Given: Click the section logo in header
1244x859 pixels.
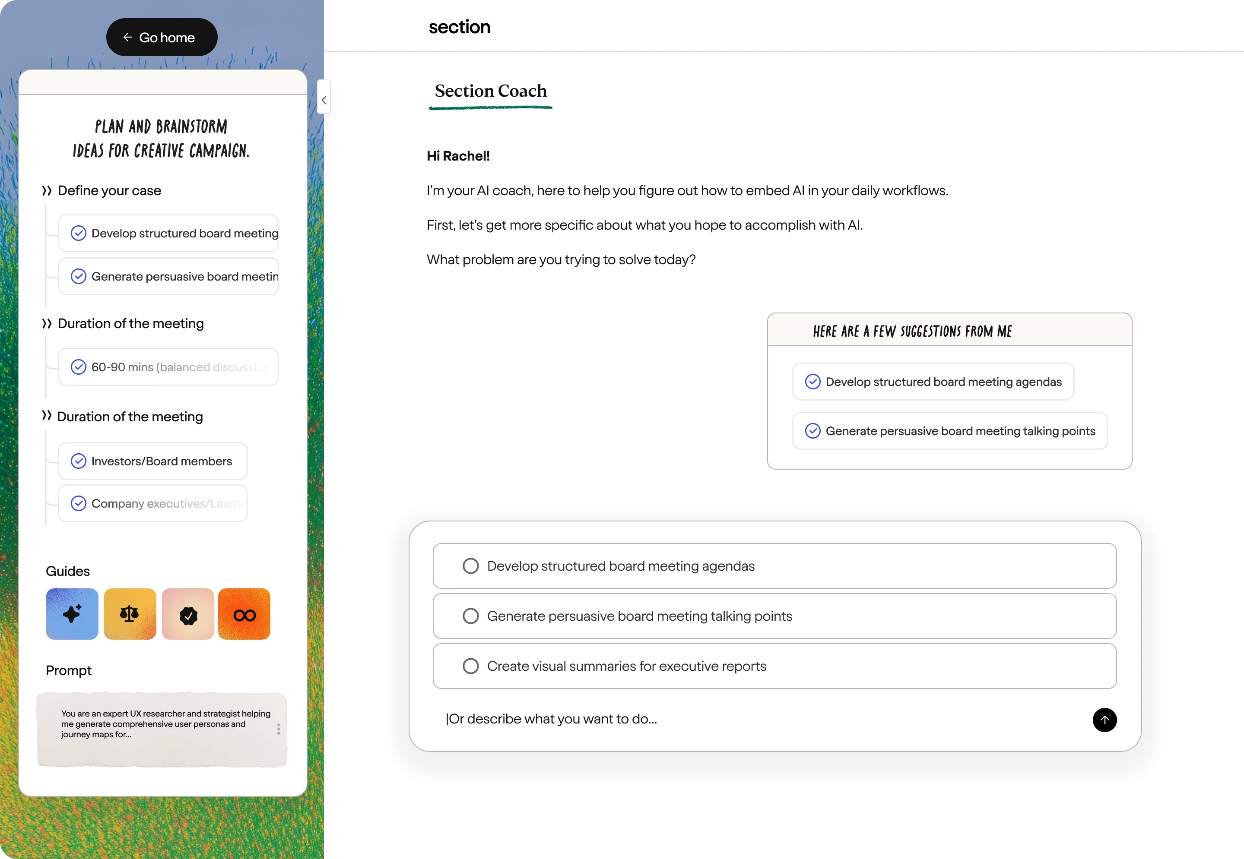Looking at the screenshot, I should (459, 27).
